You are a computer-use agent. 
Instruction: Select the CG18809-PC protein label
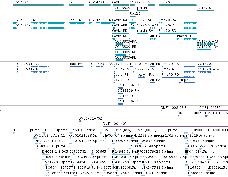(x=128, y=101)
